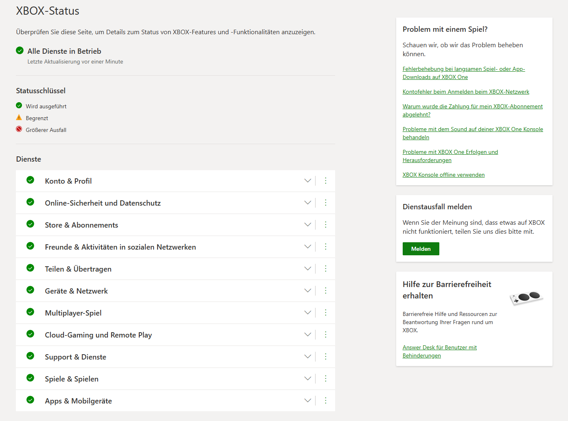Expand Cloud-Gaming und Remote Play chevron
Viewport: 568px width, 421px height.
308,335
